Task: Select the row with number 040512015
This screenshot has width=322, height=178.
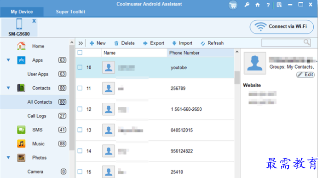Action: tap(155, 130)
